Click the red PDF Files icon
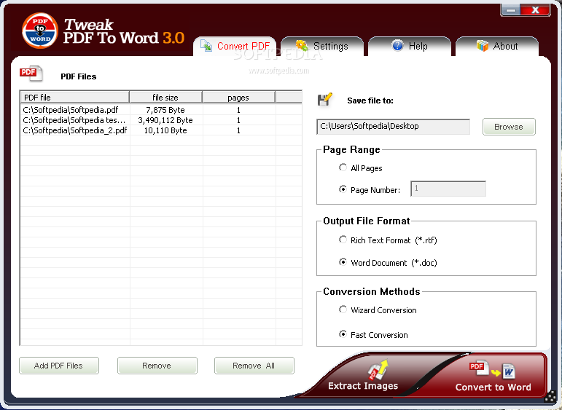 [x=31, y=74]
